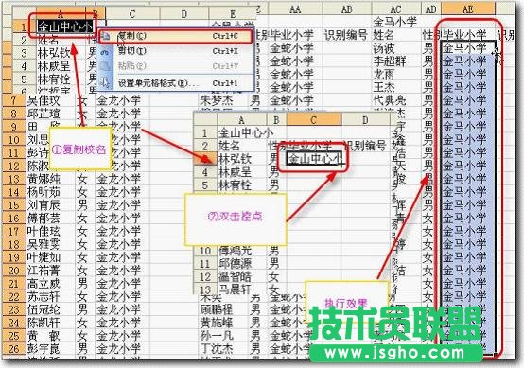This screenshot has width=524, height=368.
Task: Select row header 11 beside 邱德源
Action: click(205, 264)
